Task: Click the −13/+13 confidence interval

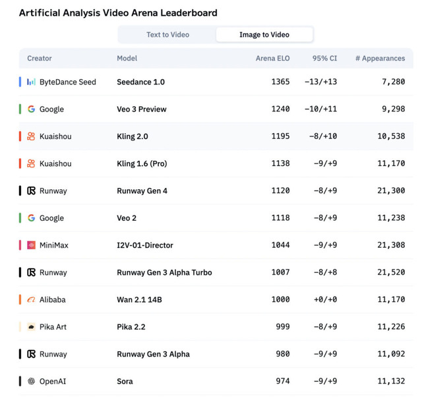Action: coord(320,82)
